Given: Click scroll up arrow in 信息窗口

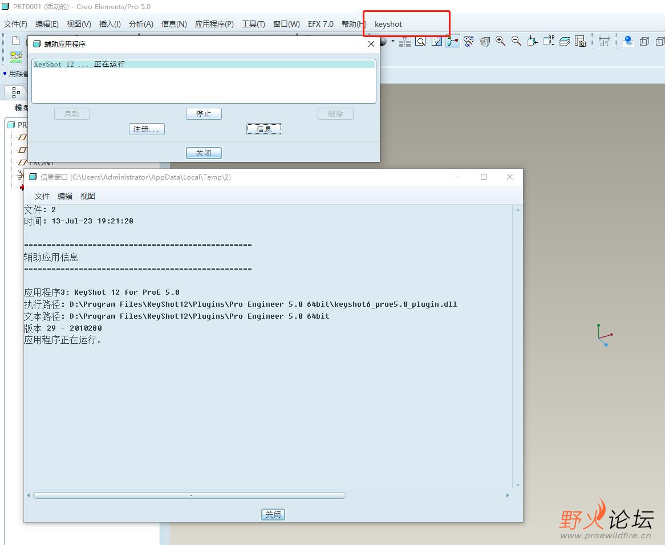Looking at the screenshot, I should pos(518,210).
